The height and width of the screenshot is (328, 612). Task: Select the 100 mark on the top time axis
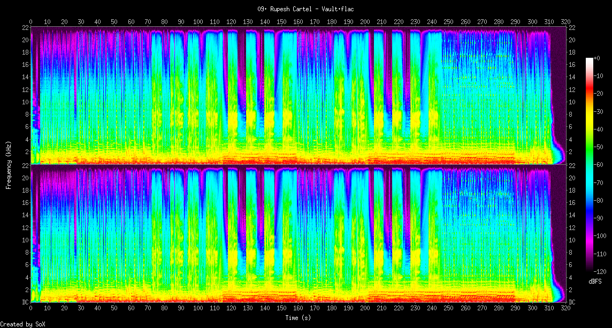pos(198,22)
